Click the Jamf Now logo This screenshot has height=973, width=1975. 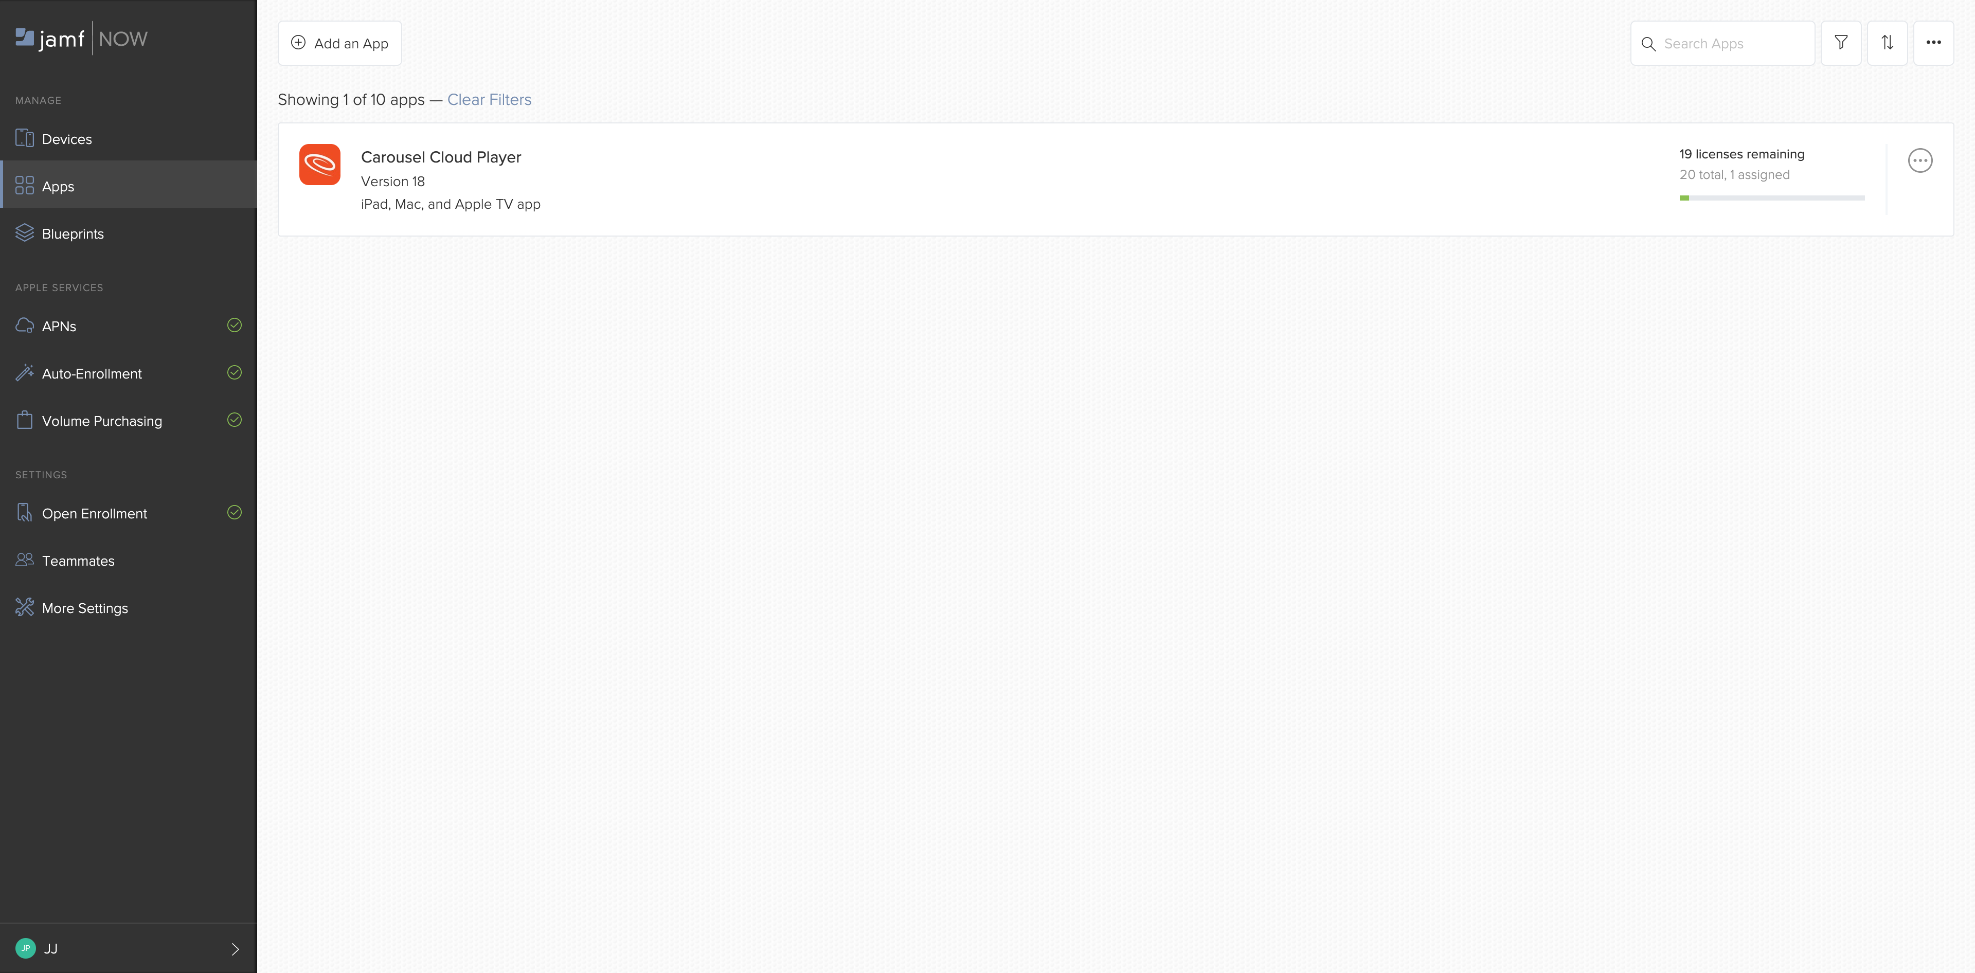(x=81, y=39)
